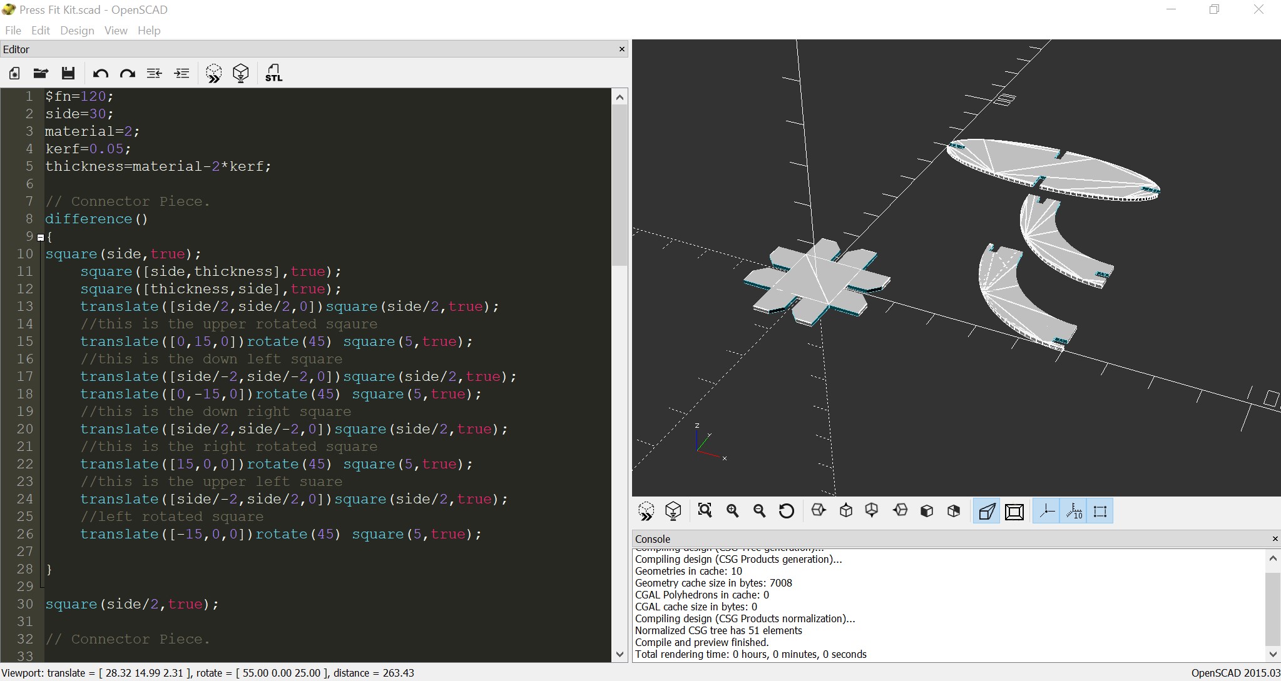1281x681 pixels.
Task: Click the Zoom In viewport icon
Action: (x=732, y=511)
